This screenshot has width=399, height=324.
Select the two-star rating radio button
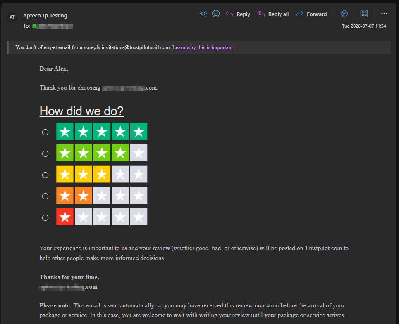(x=45, y=196)
